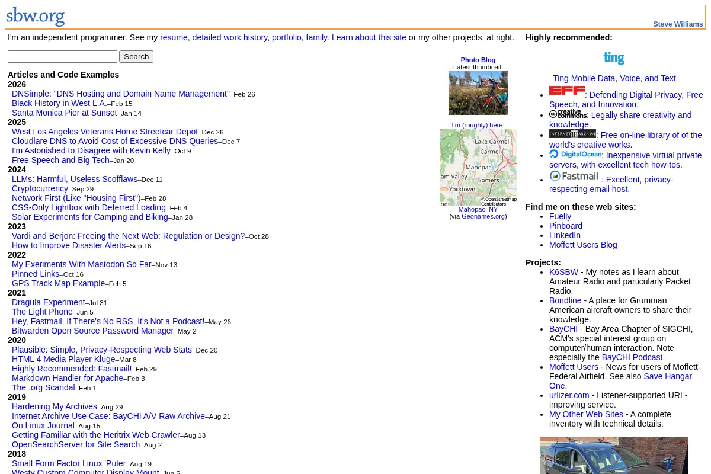Click the sbw.org site logo

36,15
